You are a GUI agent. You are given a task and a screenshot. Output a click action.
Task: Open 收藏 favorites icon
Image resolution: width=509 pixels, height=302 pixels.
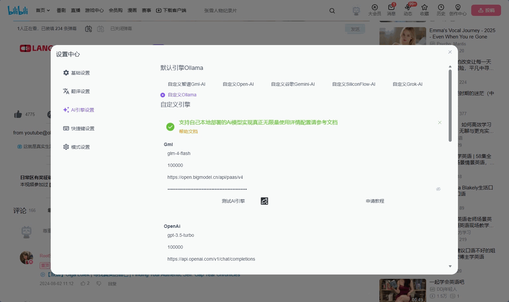424,10
